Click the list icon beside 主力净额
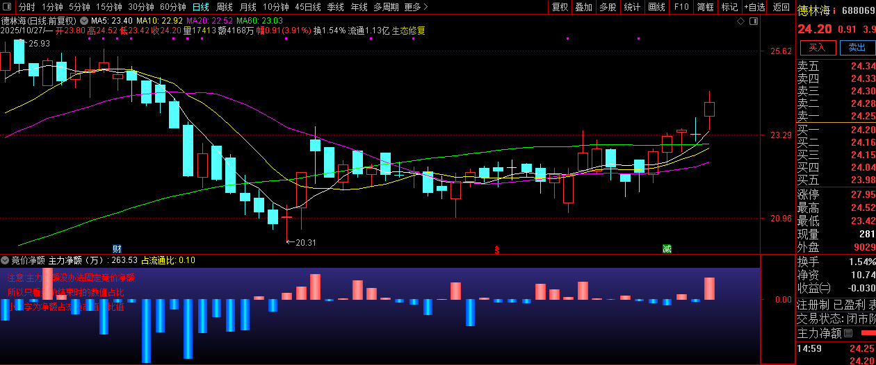 (847, 334)
